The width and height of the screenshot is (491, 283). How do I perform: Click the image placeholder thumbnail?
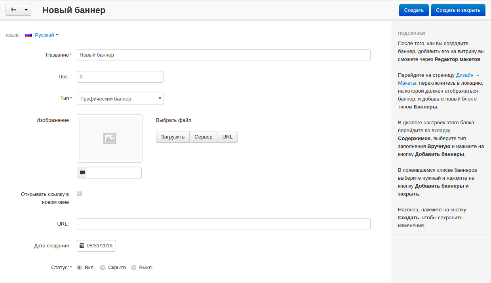pyautogui.click(x=110, y=138)
